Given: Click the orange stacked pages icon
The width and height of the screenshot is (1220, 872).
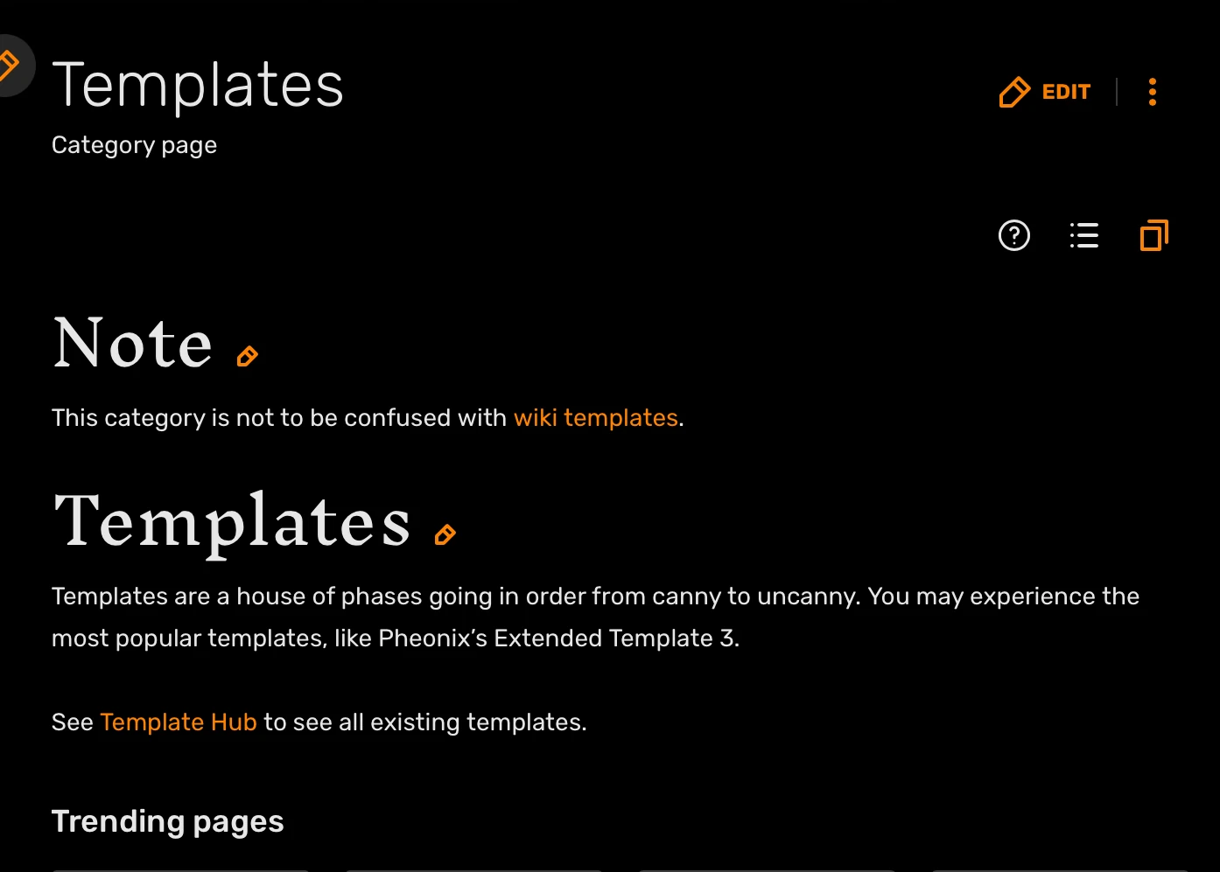Looking at the screenshot, I should (1154, 235).
